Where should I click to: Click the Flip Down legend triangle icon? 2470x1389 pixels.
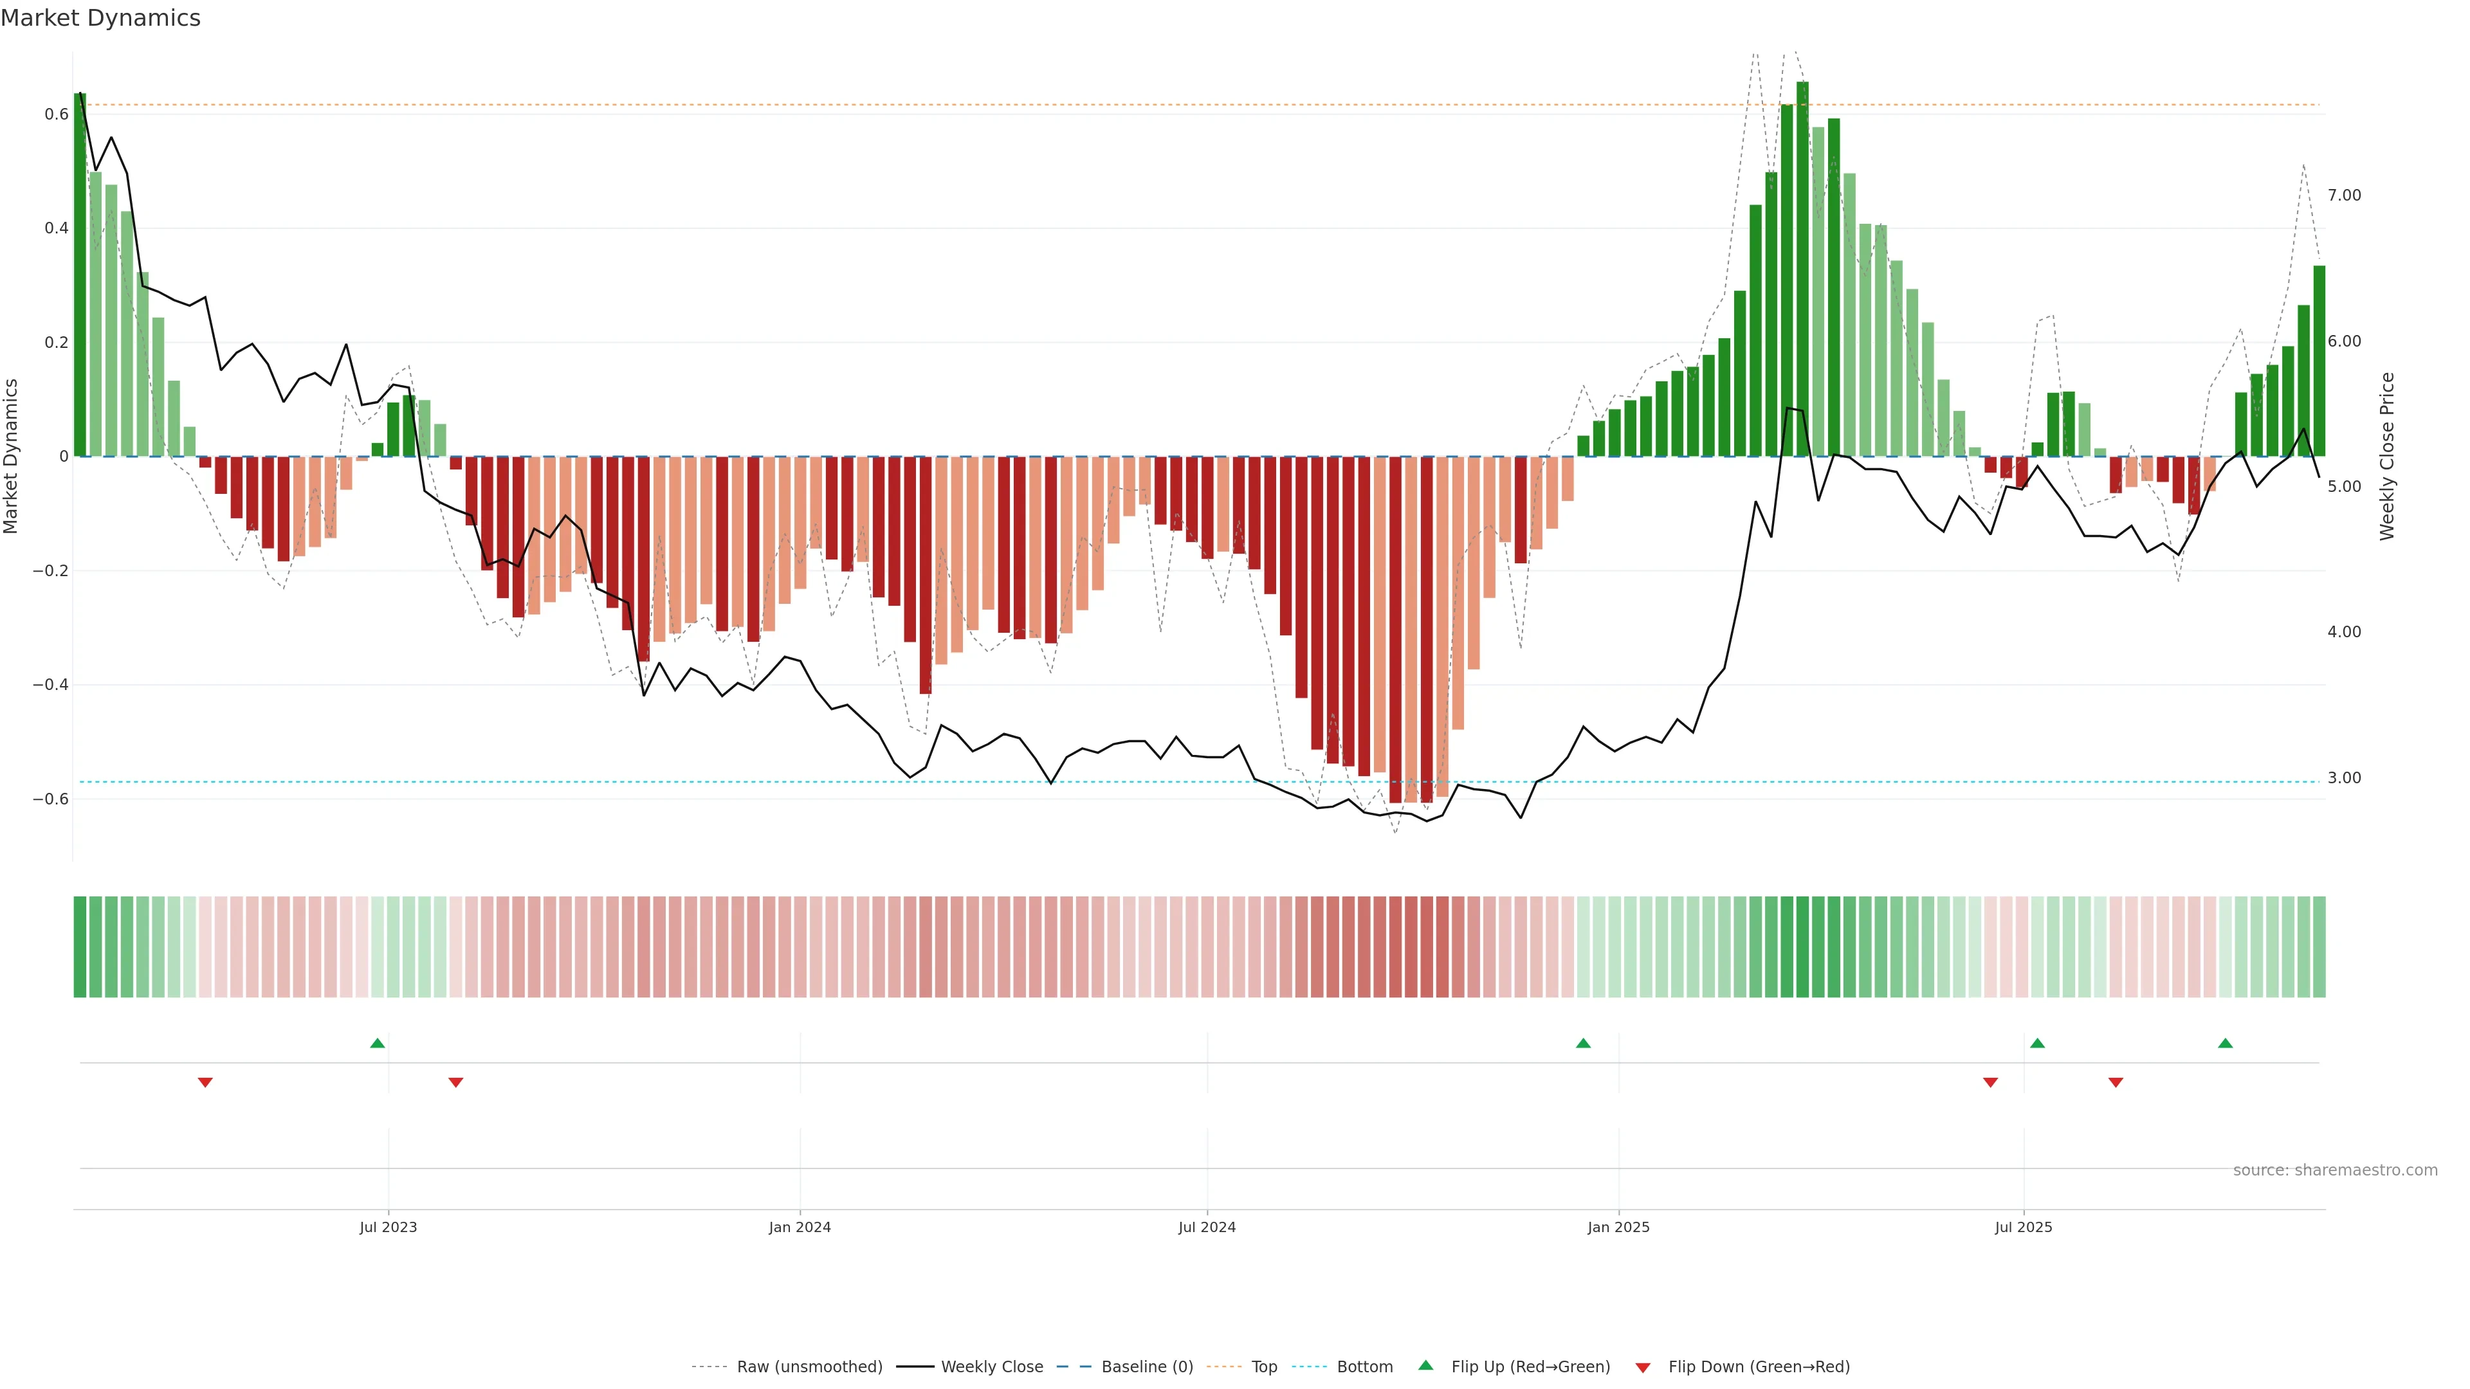1643,1368
